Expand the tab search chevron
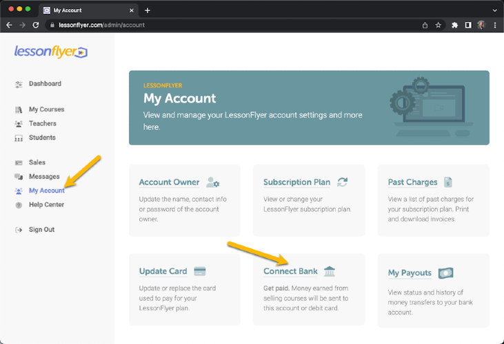 point(494,10)
